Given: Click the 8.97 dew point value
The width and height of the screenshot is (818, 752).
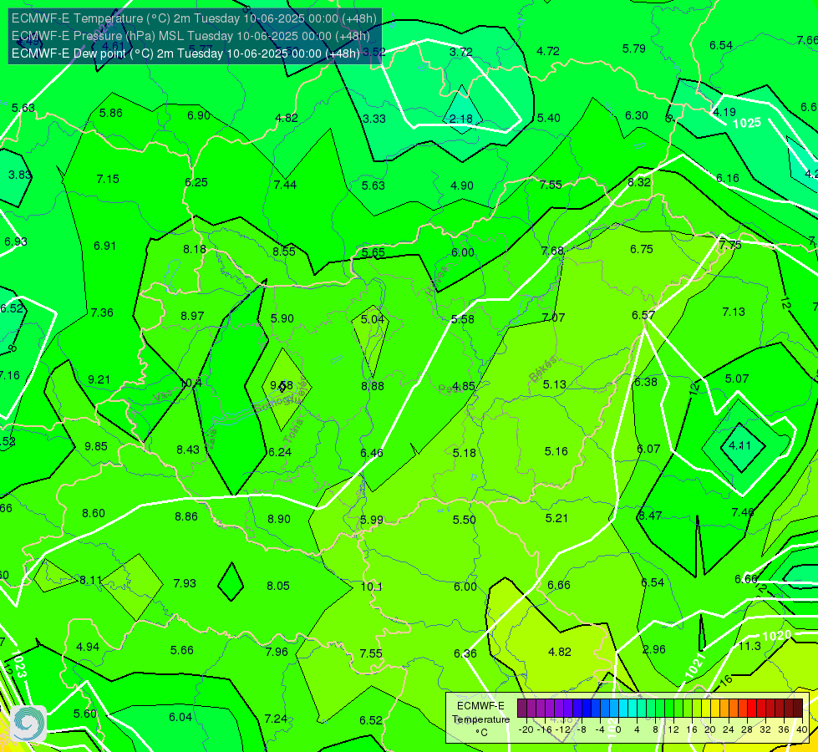Looking at the screenshot, I should 192,316.
